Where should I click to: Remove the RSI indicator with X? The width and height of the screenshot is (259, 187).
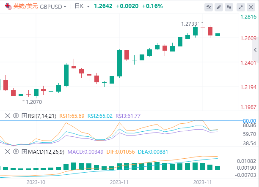tap(7, 115)
